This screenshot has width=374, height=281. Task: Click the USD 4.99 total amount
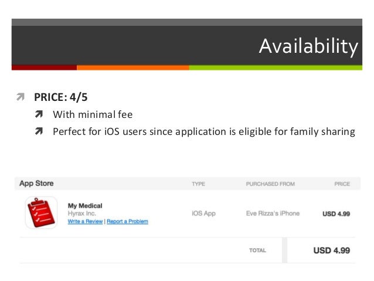pyautogui.click(x=332, y=250)
